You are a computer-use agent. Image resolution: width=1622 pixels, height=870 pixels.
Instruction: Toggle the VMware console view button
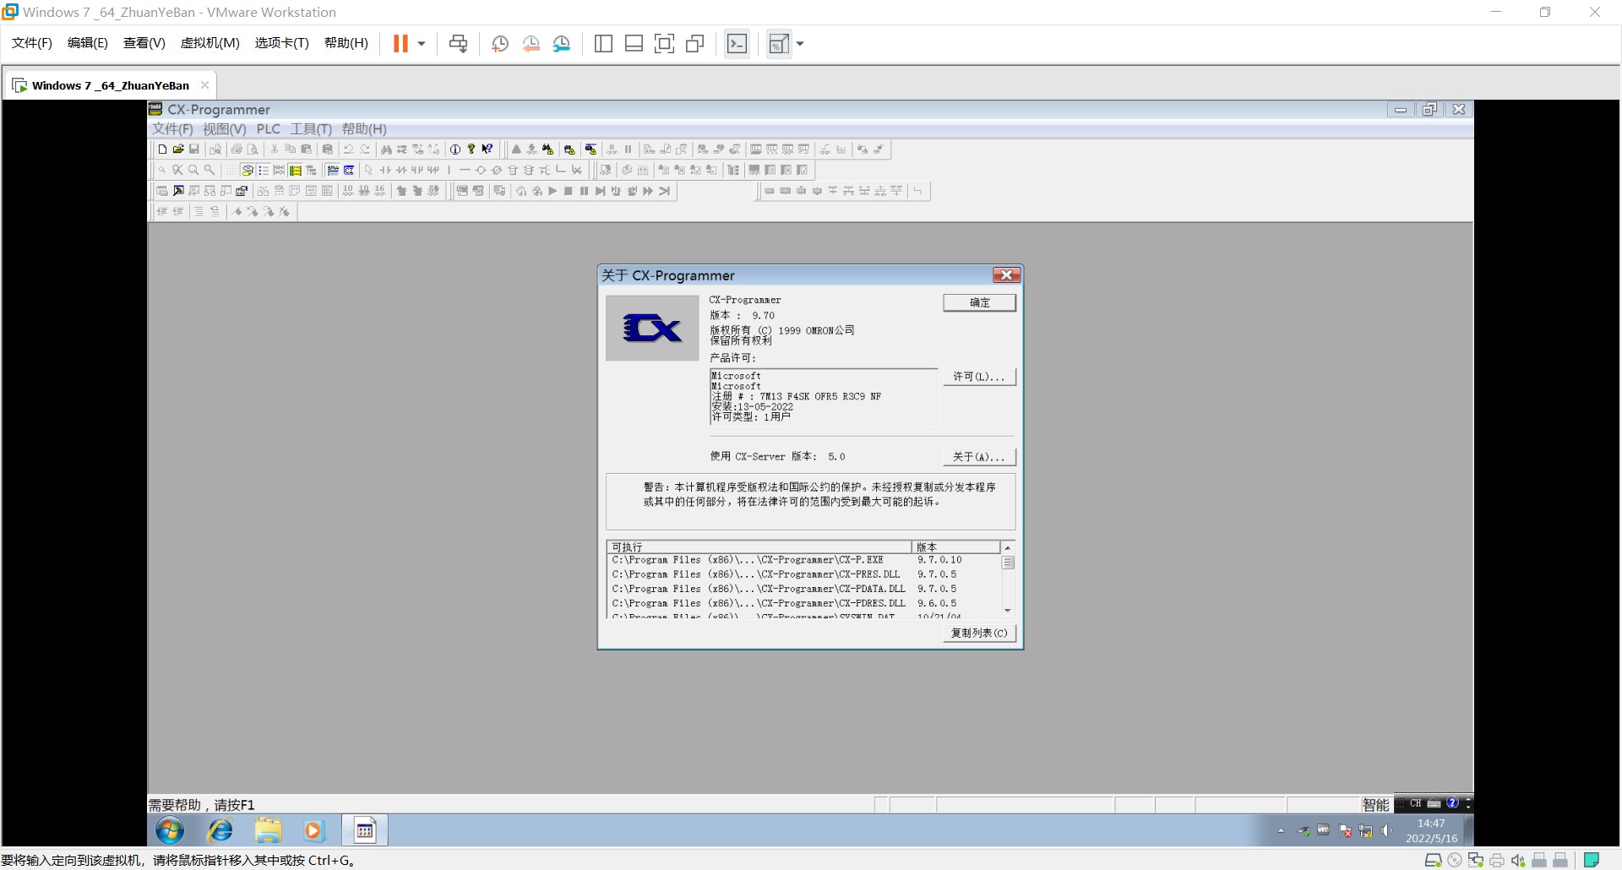click(737, 44)
